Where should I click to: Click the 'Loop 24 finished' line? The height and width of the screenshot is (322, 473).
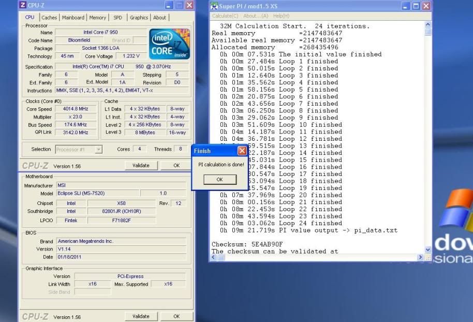(281, 223)
